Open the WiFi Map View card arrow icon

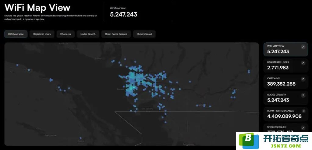[x=303, y=47]
